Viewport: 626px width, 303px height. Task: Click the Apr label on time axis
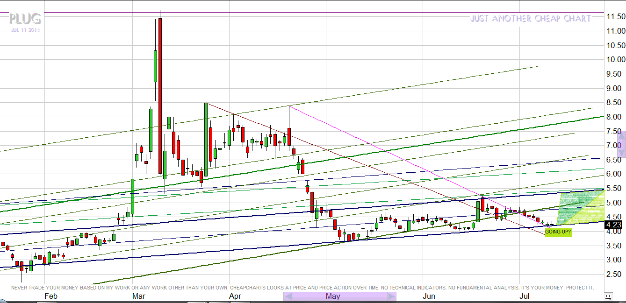pos(235,296)
